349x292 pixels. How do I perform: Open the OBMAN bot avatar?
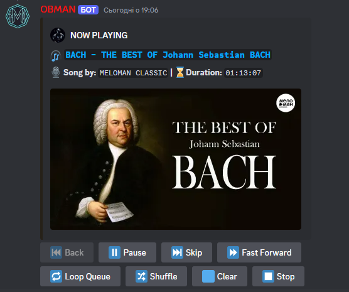pyautogui.click(x=18, y=16)
